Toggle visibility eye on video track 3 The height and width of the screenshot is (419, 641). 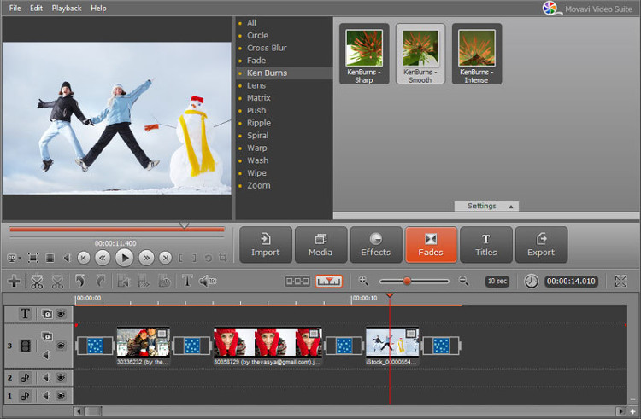[x=62, y=346]
